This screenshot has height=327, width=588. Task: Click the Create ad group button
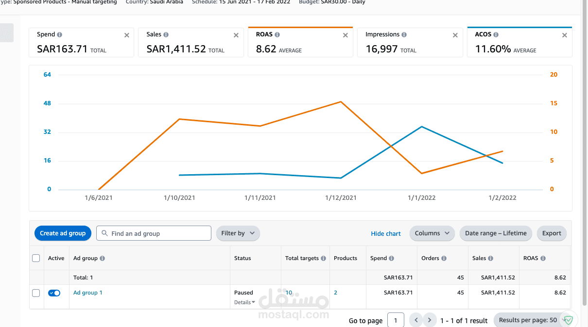point(63,233)
